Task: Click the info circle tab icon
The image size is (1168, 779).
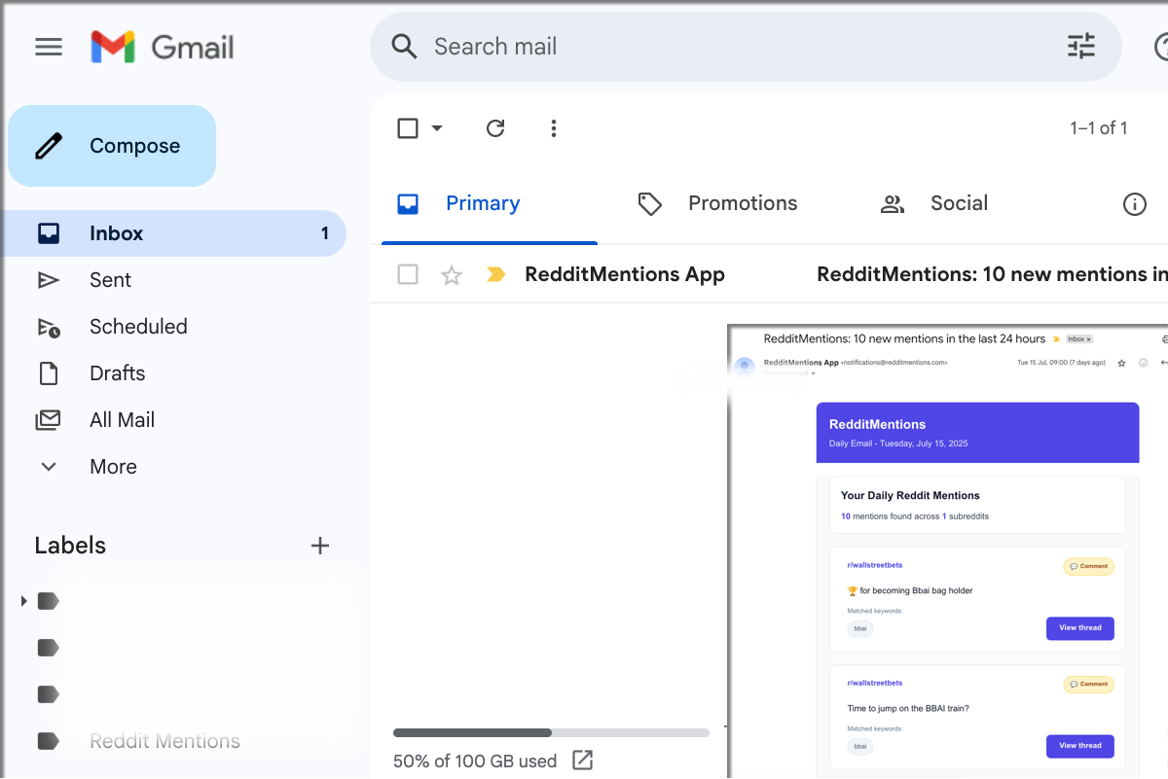Action: tap(1135, 204)
